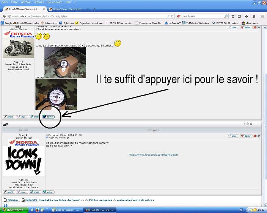
Task: Click the address bar URL field
Action: click(x=88, y=16)
